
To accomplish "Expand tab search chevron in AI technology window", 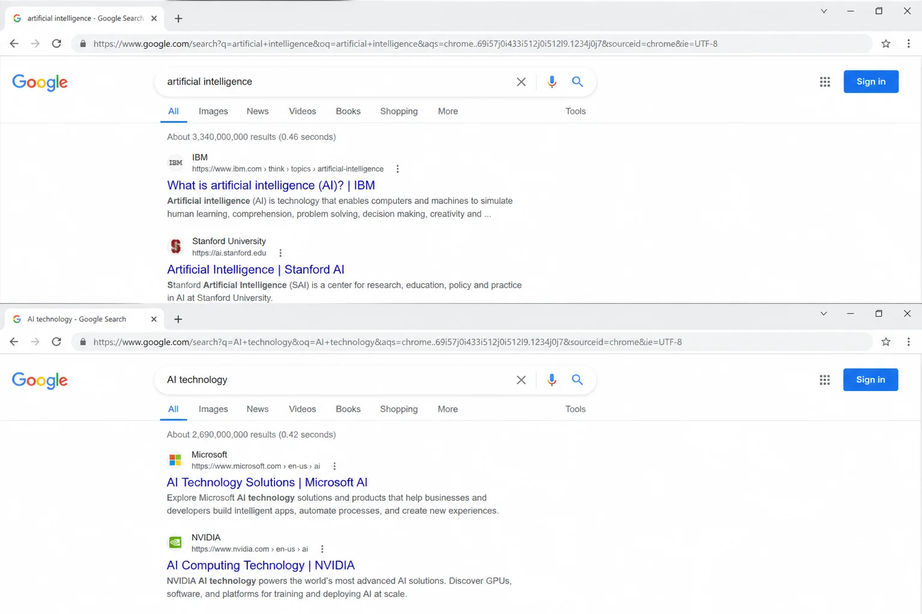I will pos(824,314).
